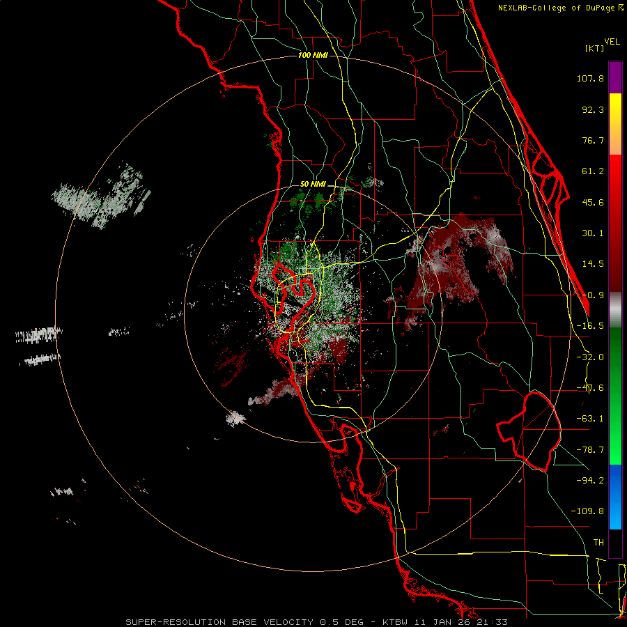Click the 50 NMI range ring label

(313, 185)
